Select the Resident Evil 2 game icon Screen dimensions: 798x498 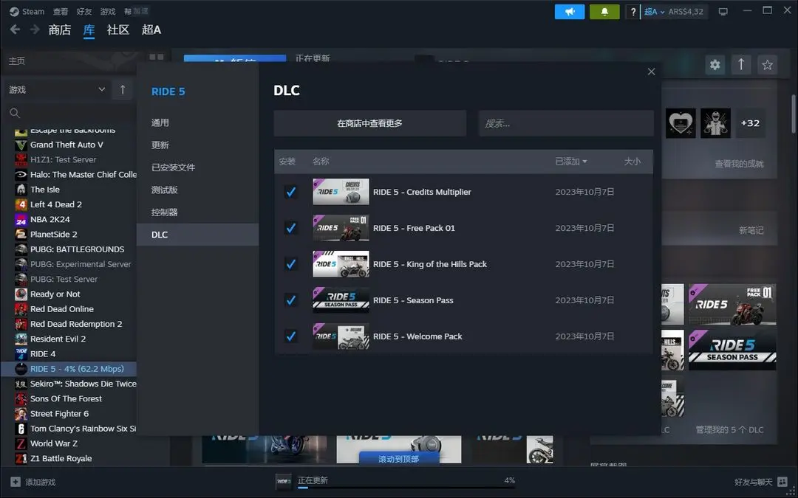pos(21,339)
